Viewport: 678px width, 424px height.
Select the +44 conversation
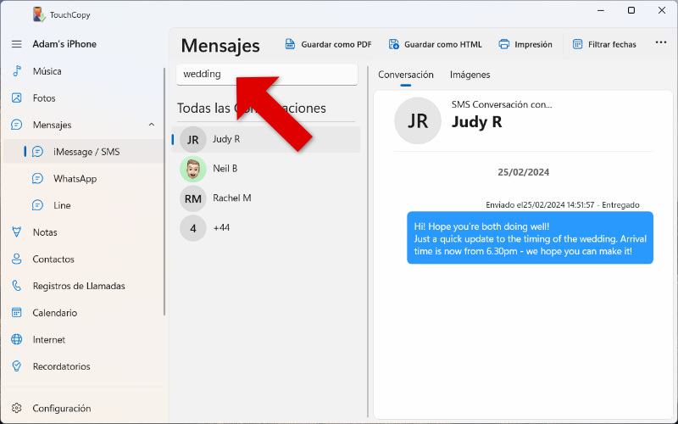[x=266, y=228]
